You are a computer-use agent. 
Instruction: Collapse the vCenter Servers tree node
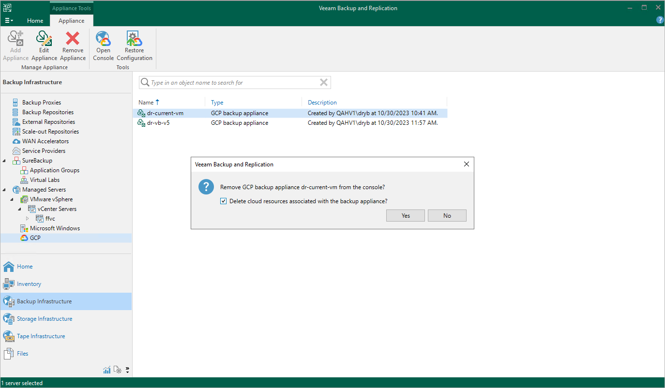(x=20, y=209)
